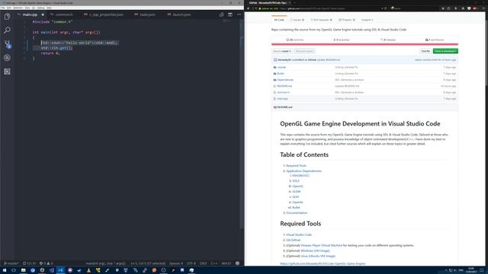Image resolution: width=488 pixels, height=274 pixels.
Task: Click the browser downloads icon
Action: click(x=456, y=8)
